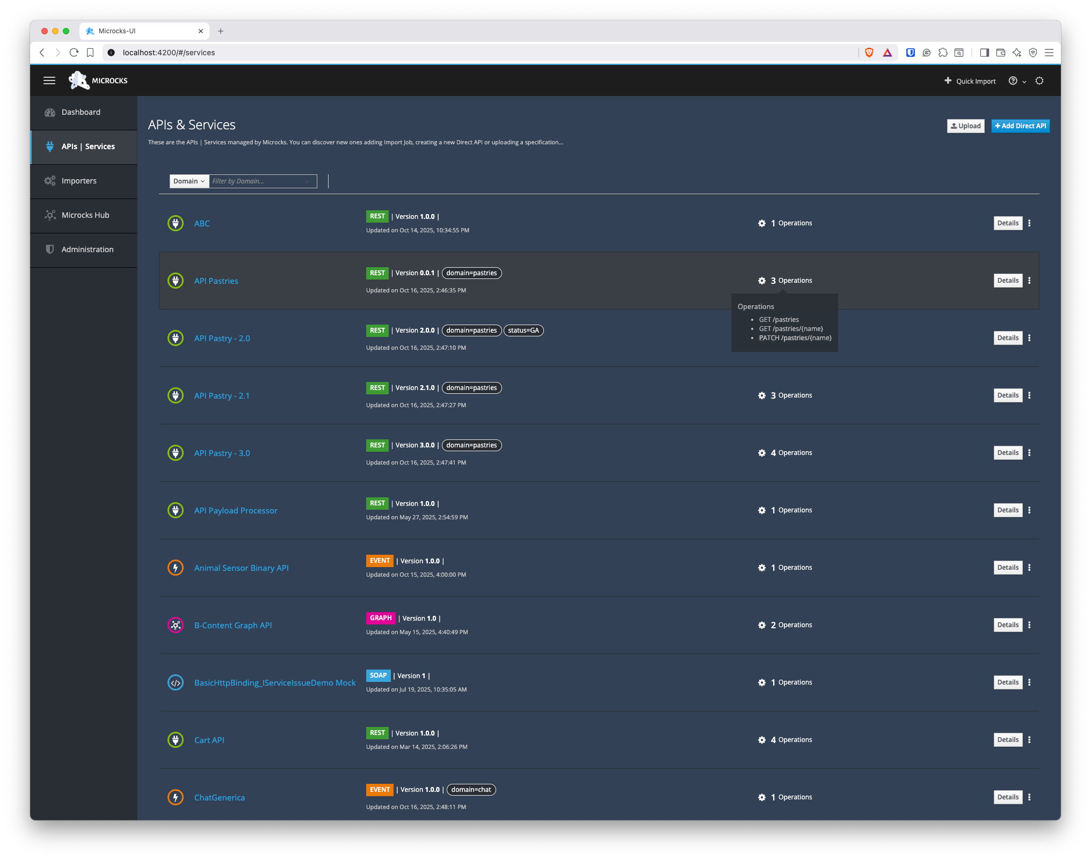Click the Quick Import plus icon
The height and width of the screenshot is (860, 1091).
948,81
